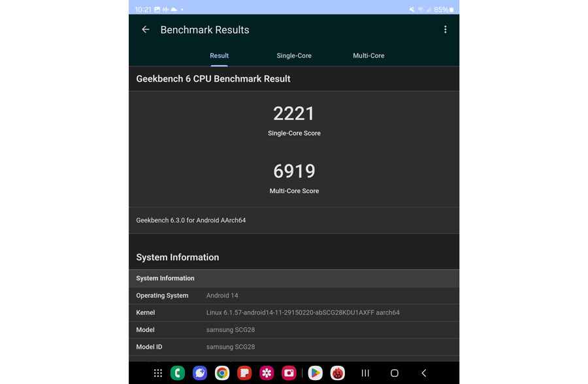This screenshot has height=384, width=588.
Task: Open the three-dot overflow menu
Action: point(445,29)
